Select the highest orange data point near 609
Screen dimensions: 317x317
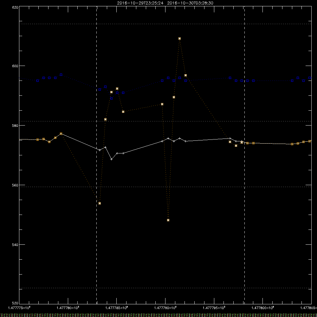coord(179,39)
